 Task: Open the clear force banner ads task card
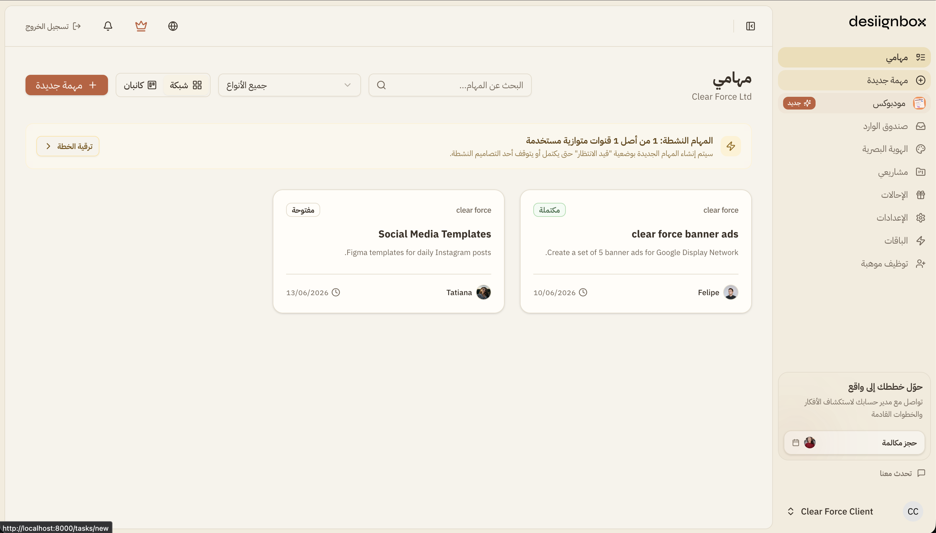point(636,251)
